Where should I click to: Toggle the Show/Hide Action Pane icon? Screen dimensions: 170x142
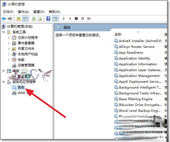[x=55, y=19]
